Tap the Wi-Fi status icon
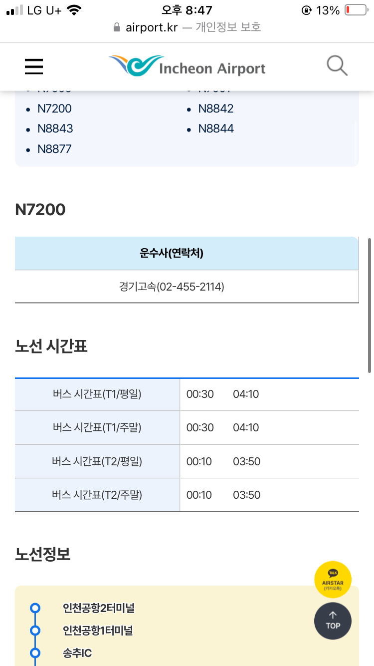This screenshot has height=666, width=374. coord(74,10)
